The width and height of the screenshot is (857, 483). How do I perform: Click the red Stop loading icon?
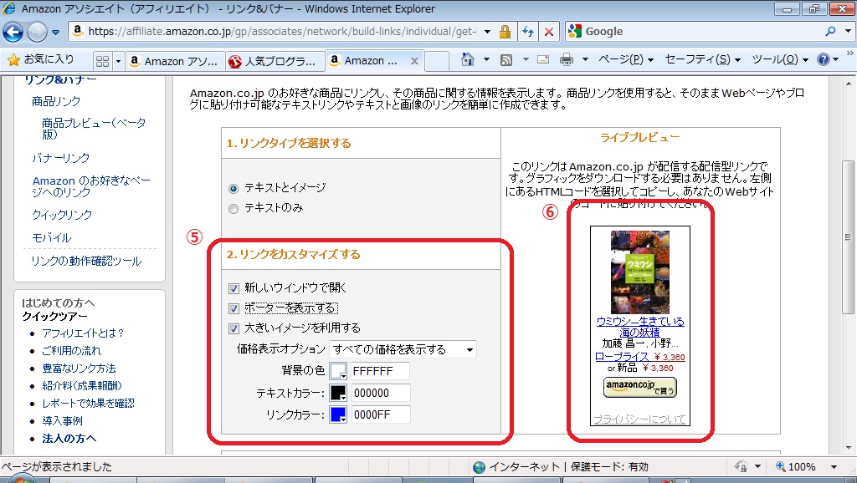tap(549, 32)
